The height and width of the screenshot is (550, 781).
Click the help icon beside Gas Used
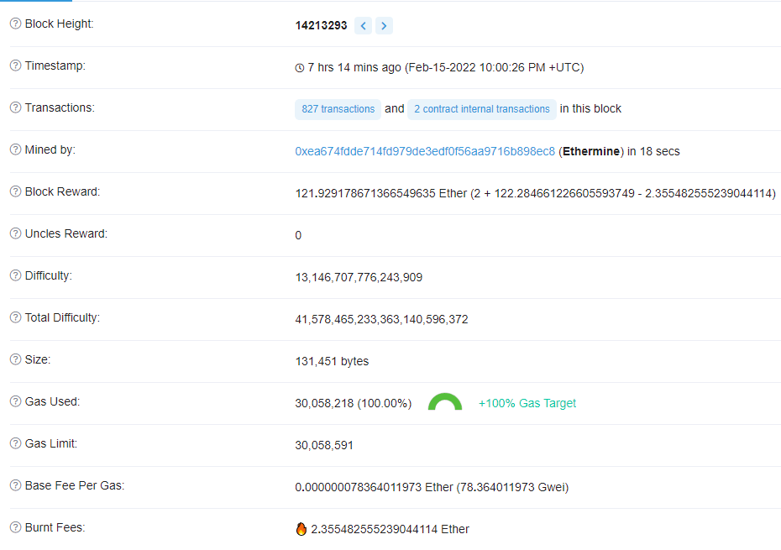click(x=15, y=401)
